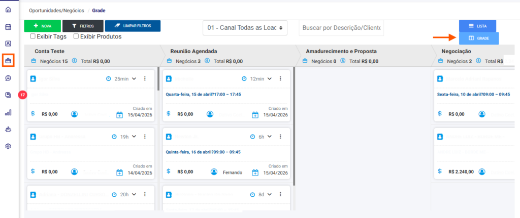520x218 pixels.
Task: Open the 01 - Canal Todas as Leads dropdown
Action: click(x=245, y=28)
